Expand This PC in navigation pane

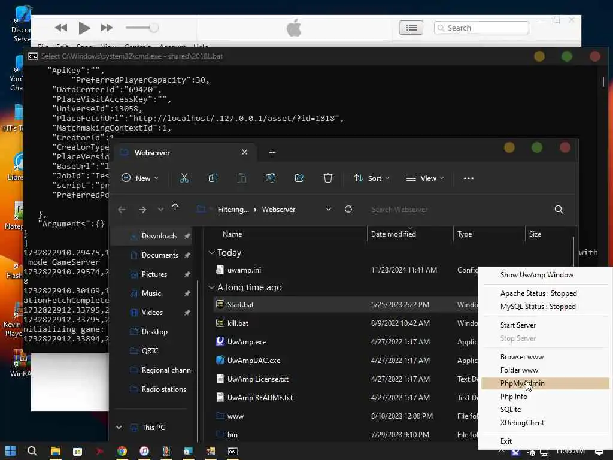[119, 428]
